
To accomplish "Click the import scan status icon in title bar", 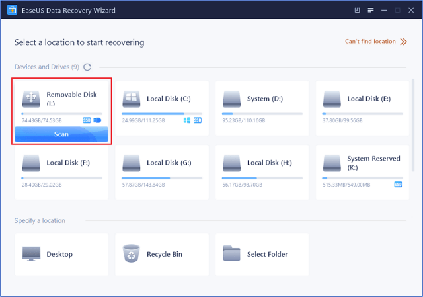I will [x=357, y=11].
